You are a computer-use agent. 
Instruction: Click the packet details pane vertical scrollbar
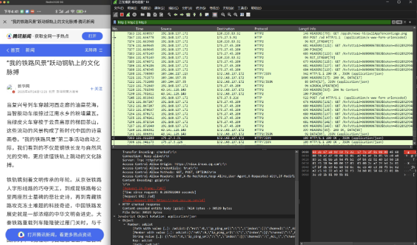pyautogui.click(x=296, y=197)
